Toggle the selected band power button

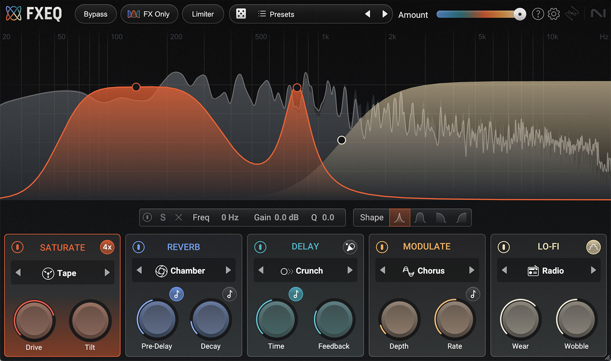[148, 217]
